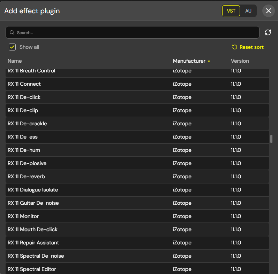Viewport: 278px width, 274px height.
Task: Sort plugins by Name column
Action: click(x=15, y=61)
